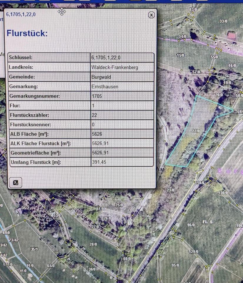Click the move handle on popup header
The image size is (243, 283).
click(x=62, y=12)
